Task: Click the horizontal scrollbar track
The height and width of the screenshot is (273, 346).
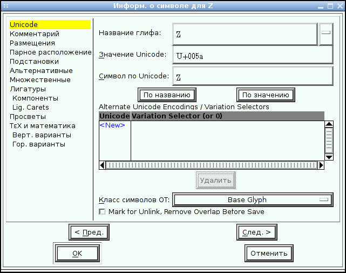Action: coord(212,165)
